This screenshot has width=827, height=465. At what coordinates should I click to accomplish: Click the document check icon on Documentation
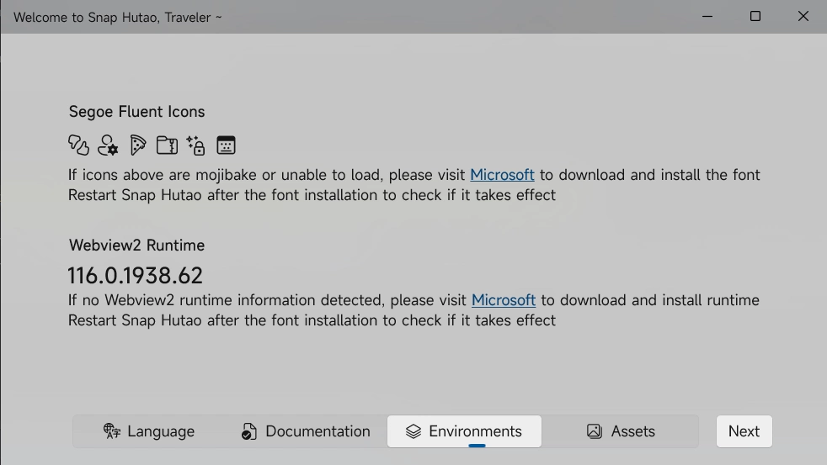(x=249, y=431)
